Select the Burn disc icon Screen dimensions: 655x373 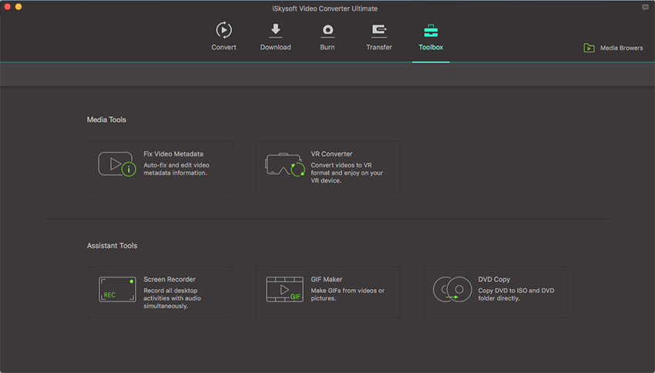[327, 30]
